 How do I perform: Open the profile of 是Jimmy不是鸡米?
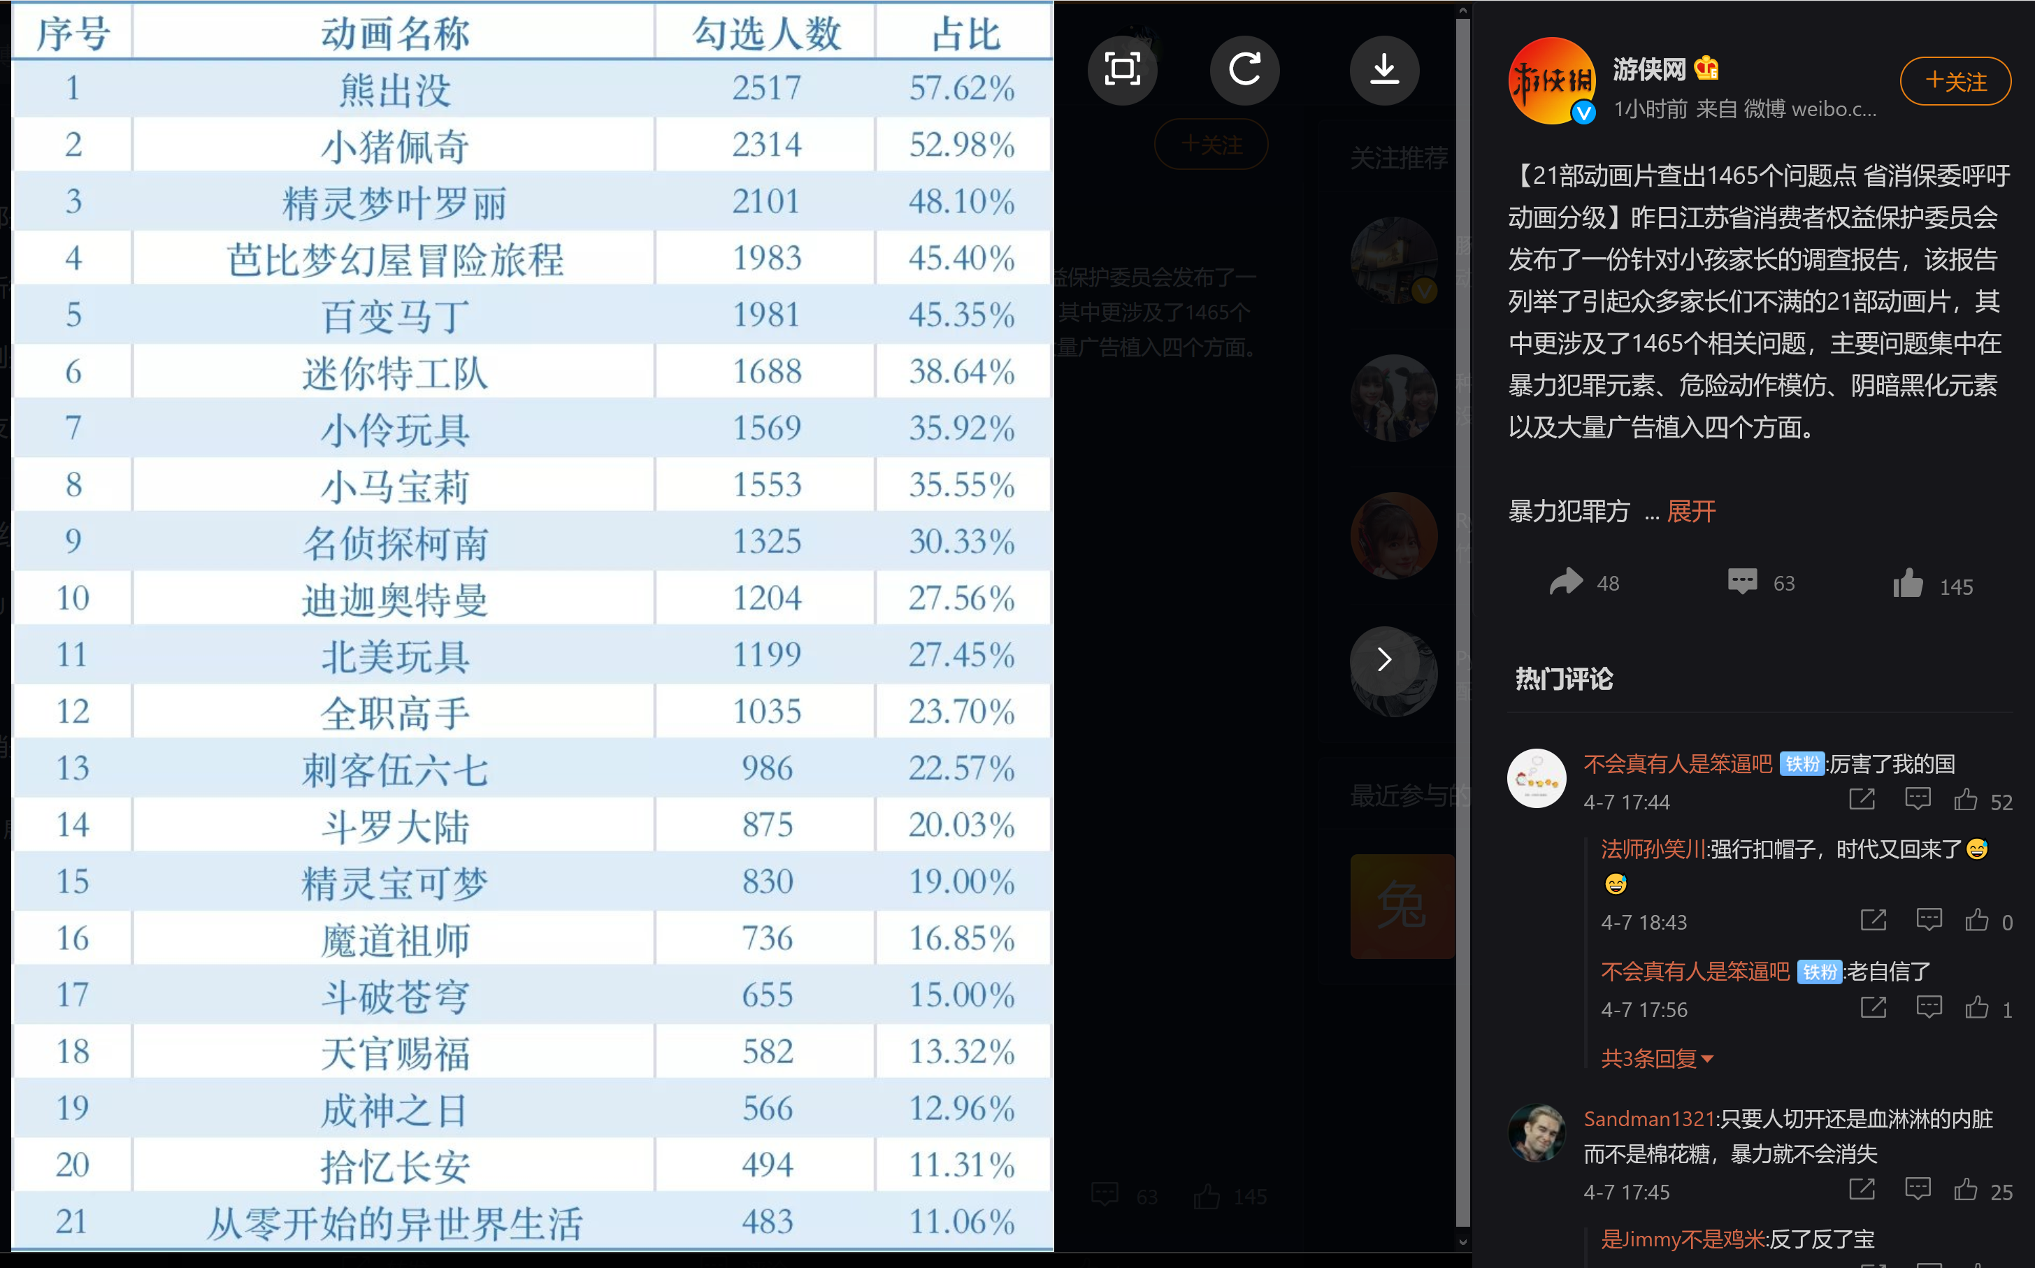[x=1682, y=1239]
